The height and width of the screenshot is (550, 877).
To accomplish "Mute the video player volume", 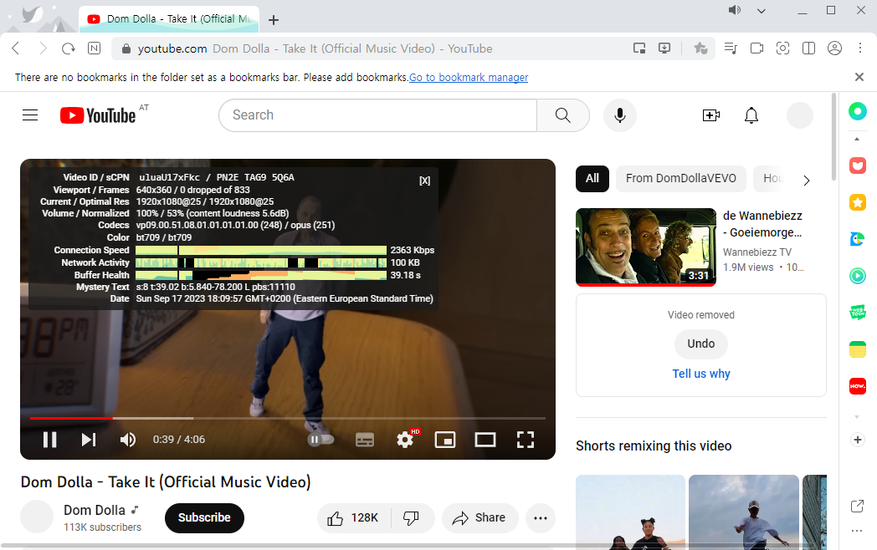I will click(x=128, y=440).
